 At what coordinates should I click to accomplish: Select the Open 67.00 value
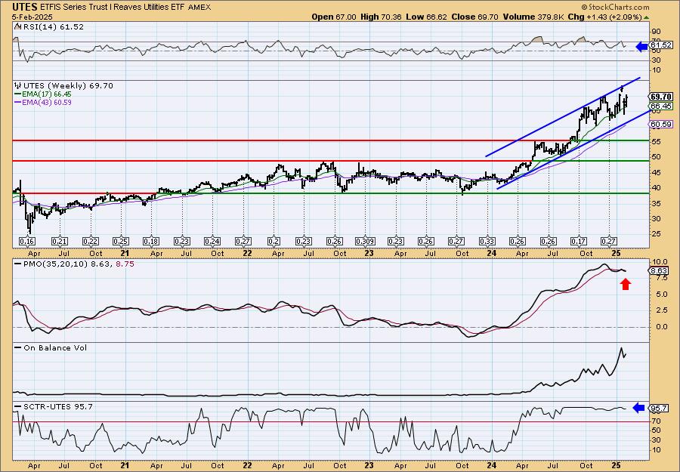click(334, 17)
